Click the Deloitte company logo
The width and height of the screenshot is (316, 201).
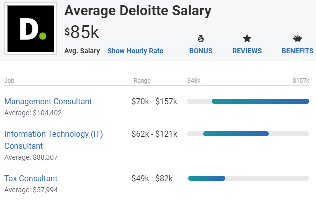[30, 29]
